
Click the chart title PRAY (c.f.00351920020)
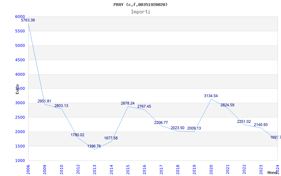click(140, 5)
